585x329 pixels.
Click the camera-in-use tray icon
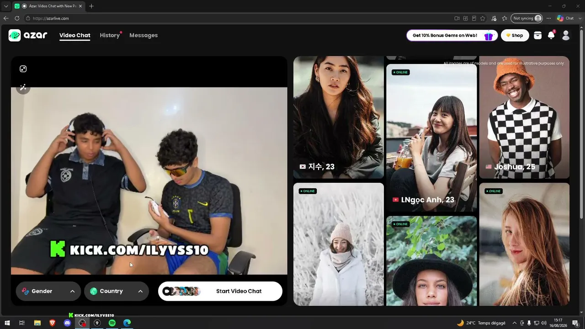[522, 323]
